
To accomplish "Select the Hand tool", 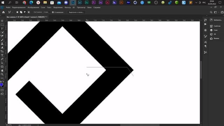I will point(2,71).
